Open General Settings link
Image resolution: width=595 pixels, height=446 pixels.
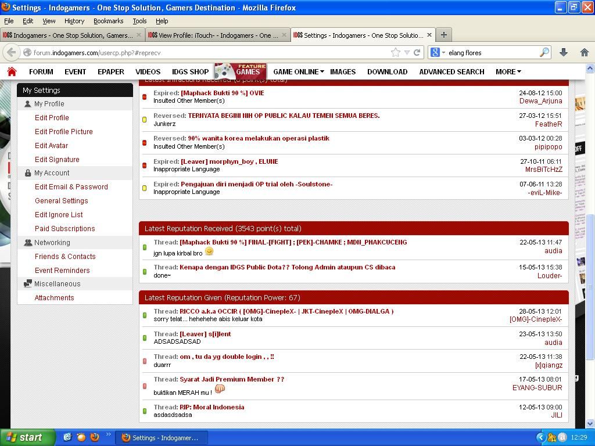[62, 200]
